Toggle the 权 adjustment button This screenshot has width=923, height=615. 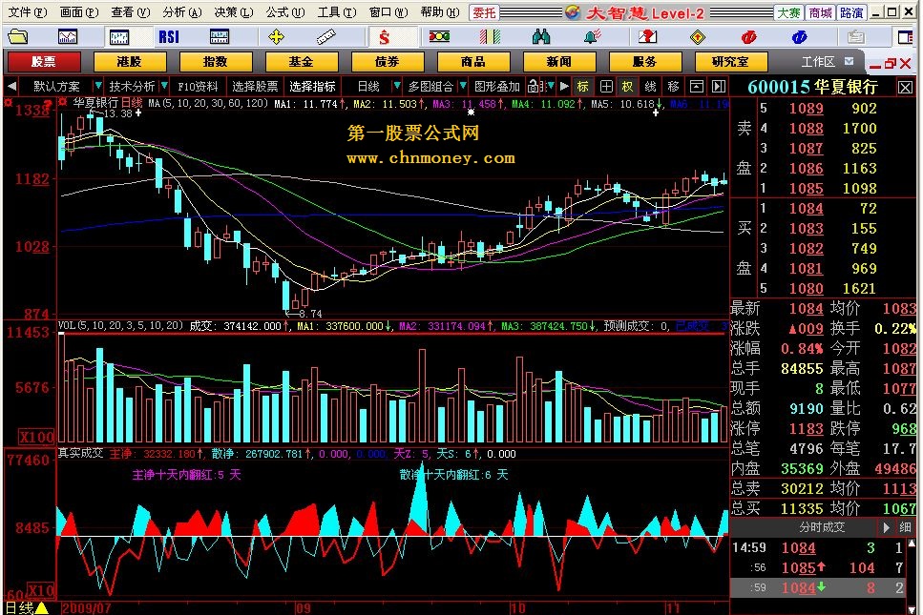(627, 87)
